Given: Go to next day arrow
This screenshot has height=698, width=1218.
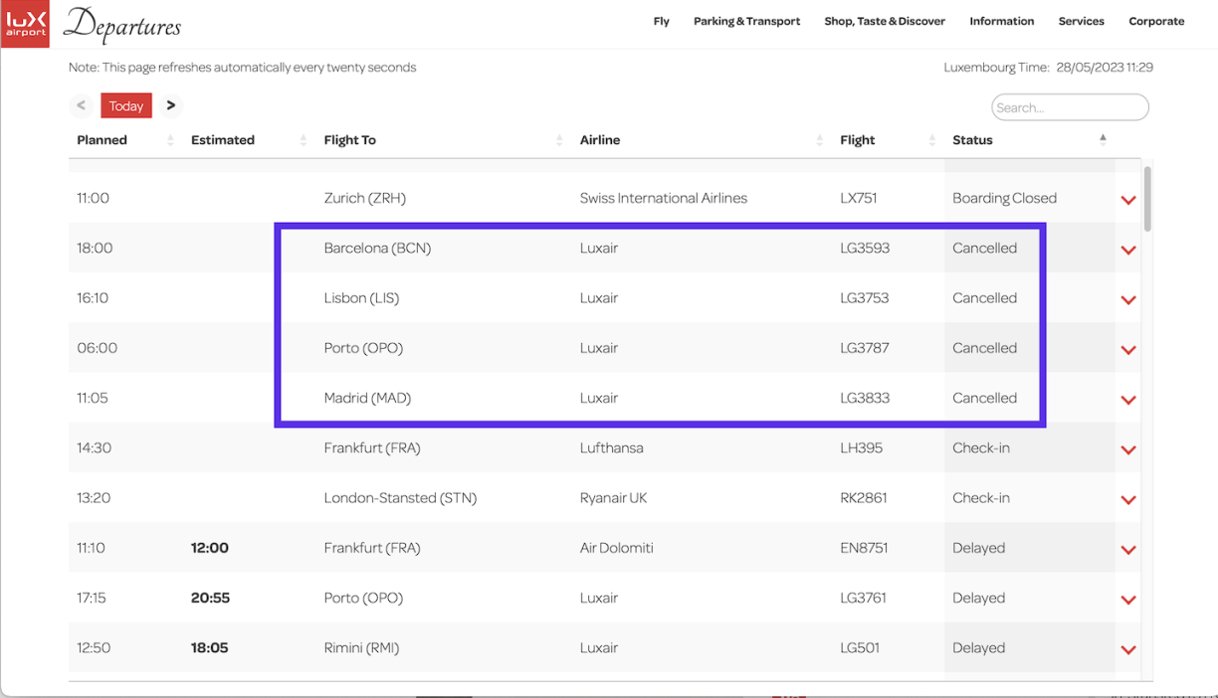Looking at the screenshot, I should point(171,105).
